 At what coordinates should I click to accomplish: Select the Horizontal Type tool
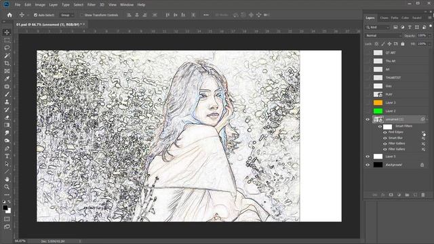click(x=7, y=157)
